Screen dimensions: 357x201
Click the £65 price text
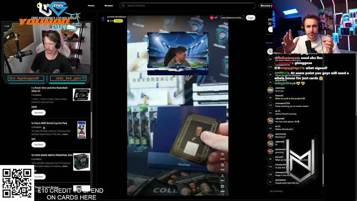(33, 139)
